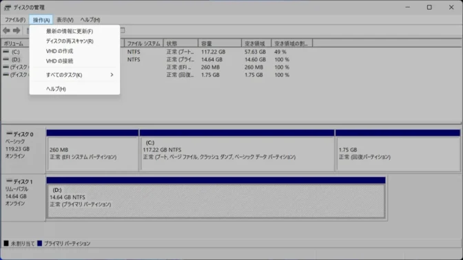Click the back arrow in the toolbar
The image size is (463, 260).
point(6,30)
